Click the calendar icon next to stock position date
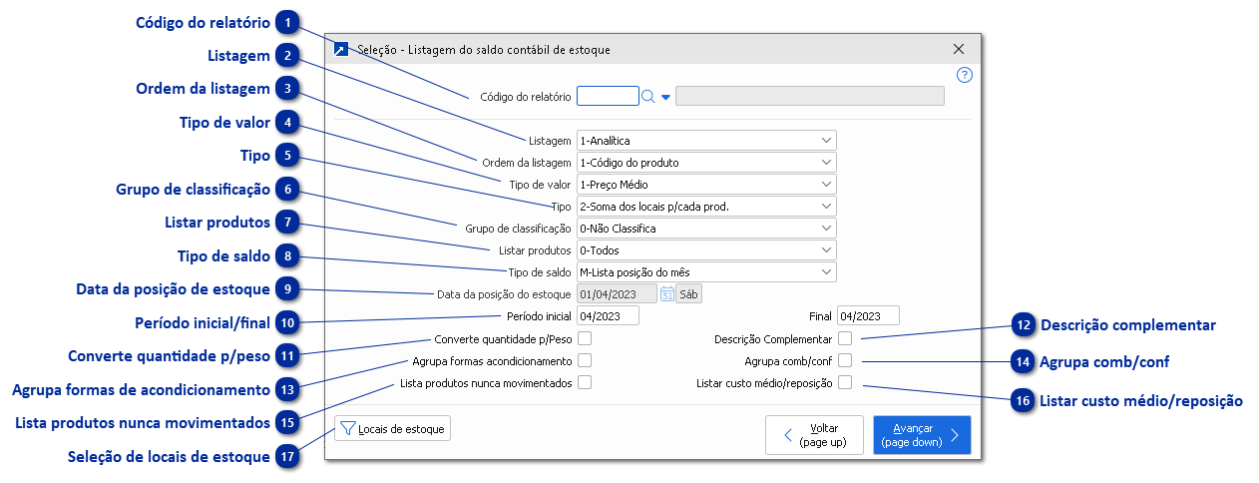The width and height of the screenshot is (1259, 483). 666,294
